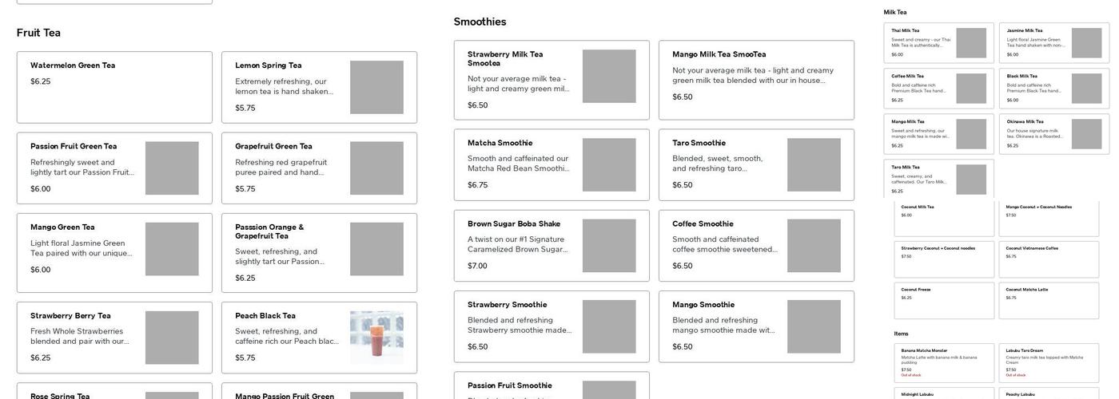Choose the Coconut Vietnamese Coffee card
1119x399 pixels.
click(1049, 259)
